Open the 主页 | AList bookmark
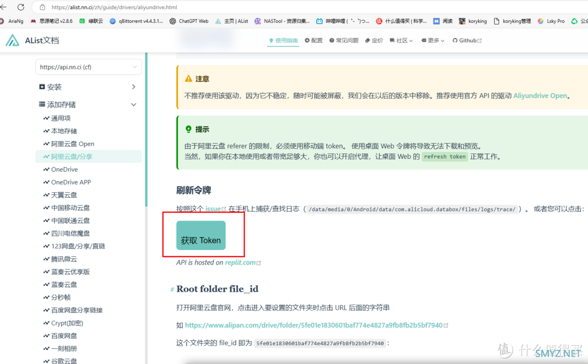Viewport: 588px width, 364px height. (x=231, y=21)
